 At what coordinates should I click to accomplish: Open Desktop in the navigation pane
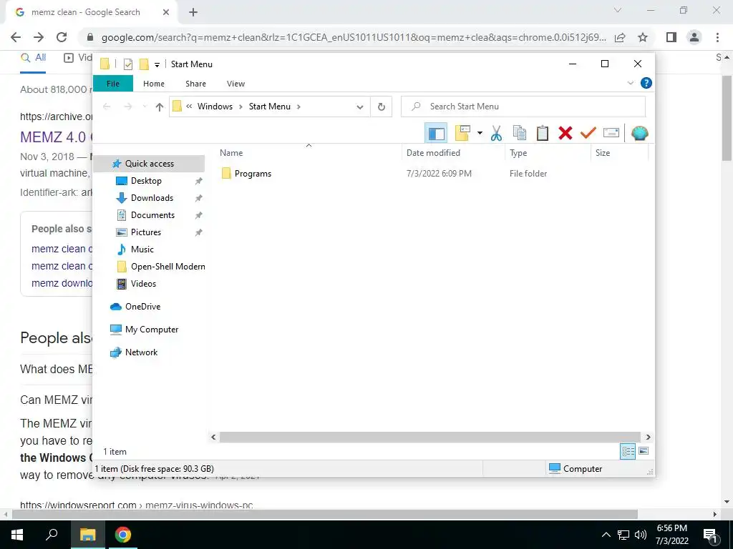click(146, 181)
